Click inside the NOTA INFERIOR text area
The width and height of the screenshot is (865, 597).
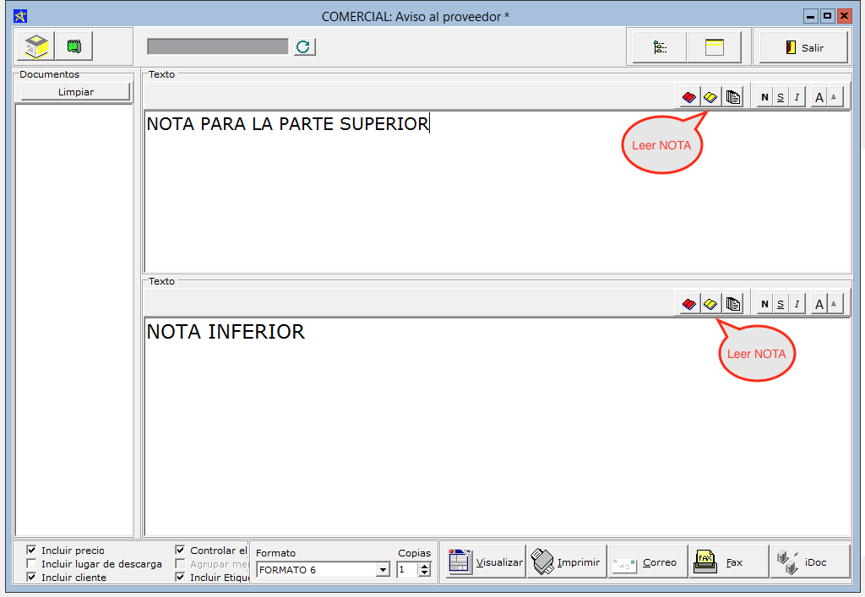(497, 431)
